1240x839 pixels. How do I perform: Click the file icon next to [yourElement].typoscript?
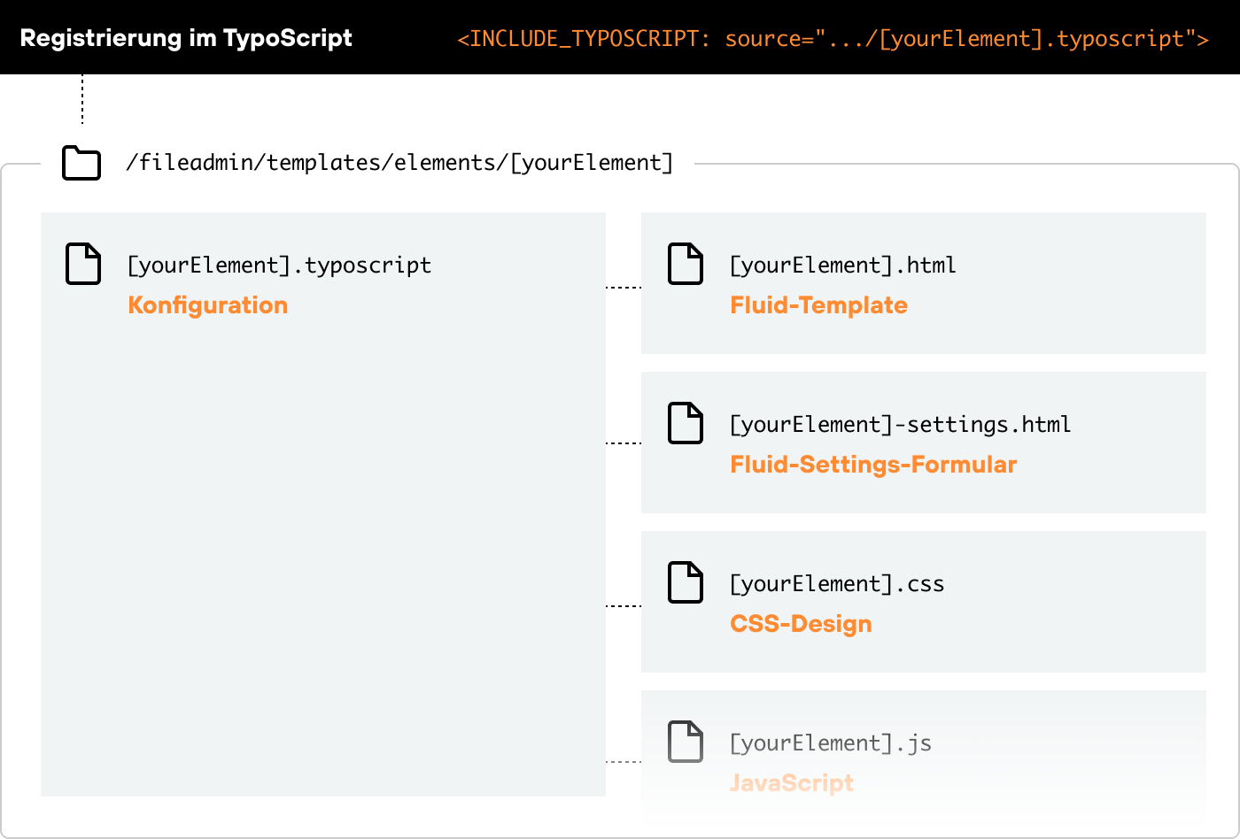click(x=83, y=264)
